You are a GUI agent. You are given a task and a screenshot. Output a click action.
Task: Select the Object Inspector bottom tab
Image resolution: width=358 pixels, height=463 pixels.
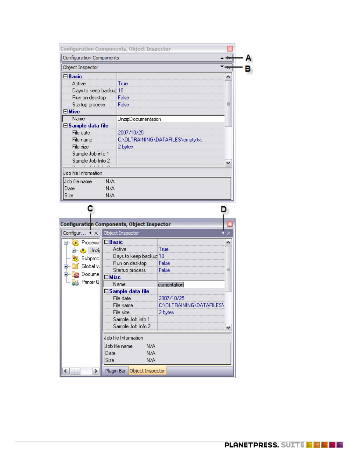click(x=147, y=371)
